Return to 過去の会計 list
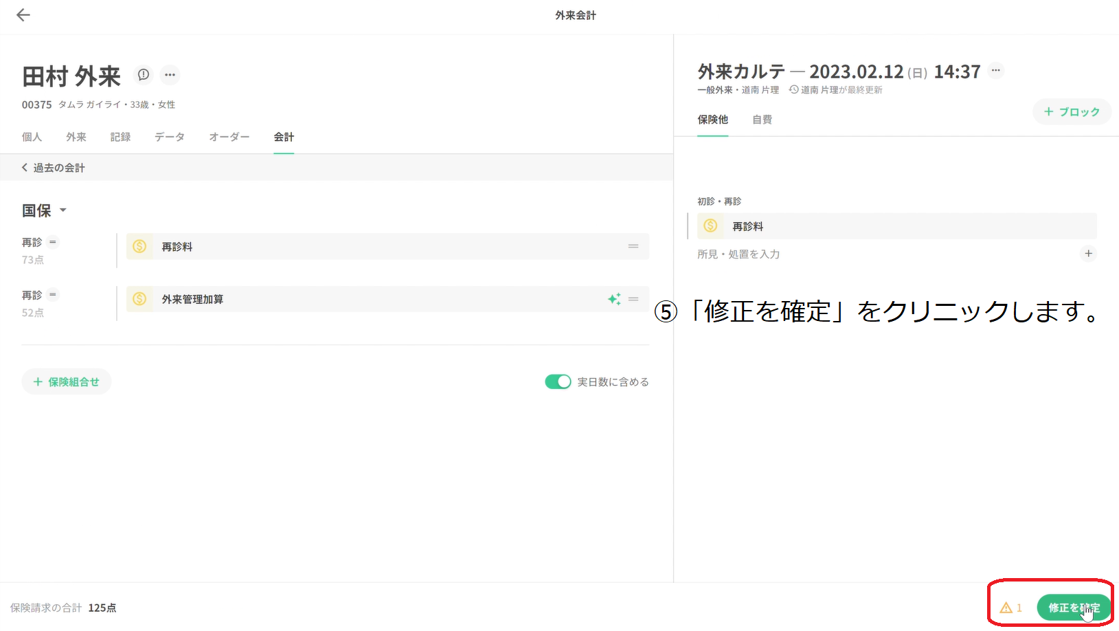This screenshot has width=1119, height=631. (x=53, y=168)
